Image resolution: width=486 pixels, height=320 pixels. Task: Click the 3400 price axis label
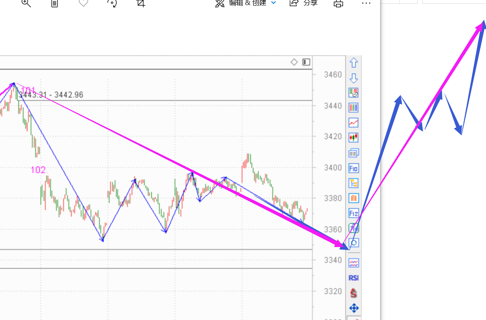[333, 168]
